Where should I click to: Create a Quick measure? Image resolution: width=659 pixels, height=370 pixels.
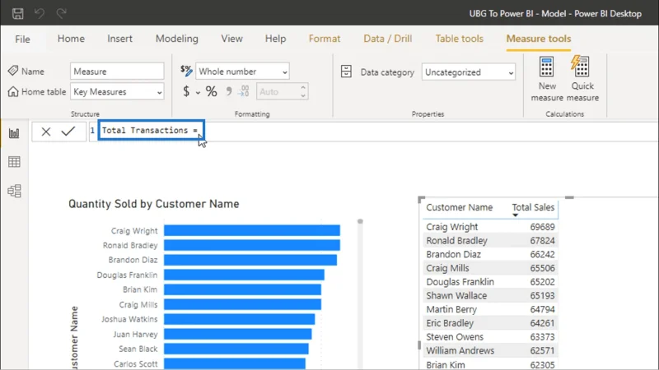click(x=582, y=79)
